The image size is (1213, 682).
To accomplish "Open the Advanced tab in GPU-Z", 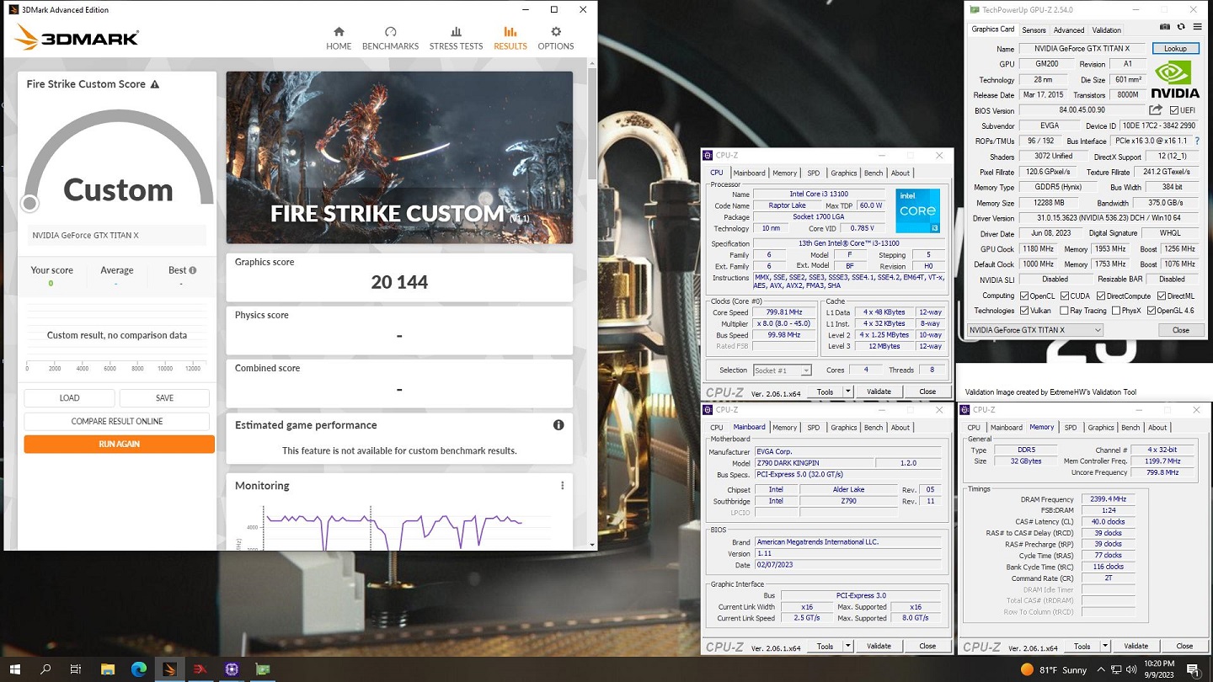I will pos(1069,29).
